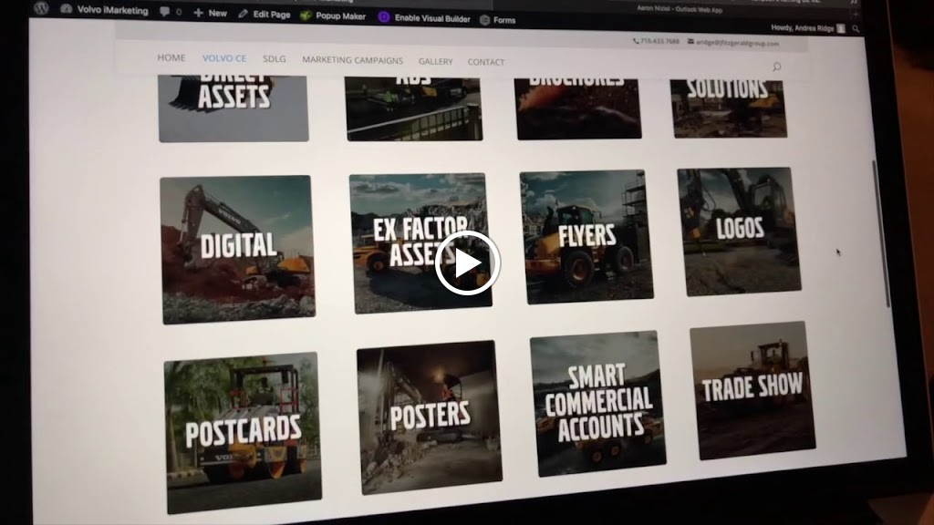Screen dimensions: 934x525
Task: Open the Trade Show tile
Action: 752,390
